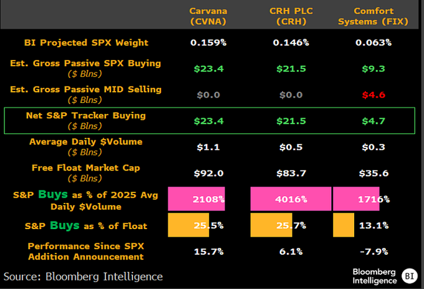The width and height of the screenshot is (424, 289).
Task: Click CRH's pink 4016% bar
Action: [x=291, y=199]
